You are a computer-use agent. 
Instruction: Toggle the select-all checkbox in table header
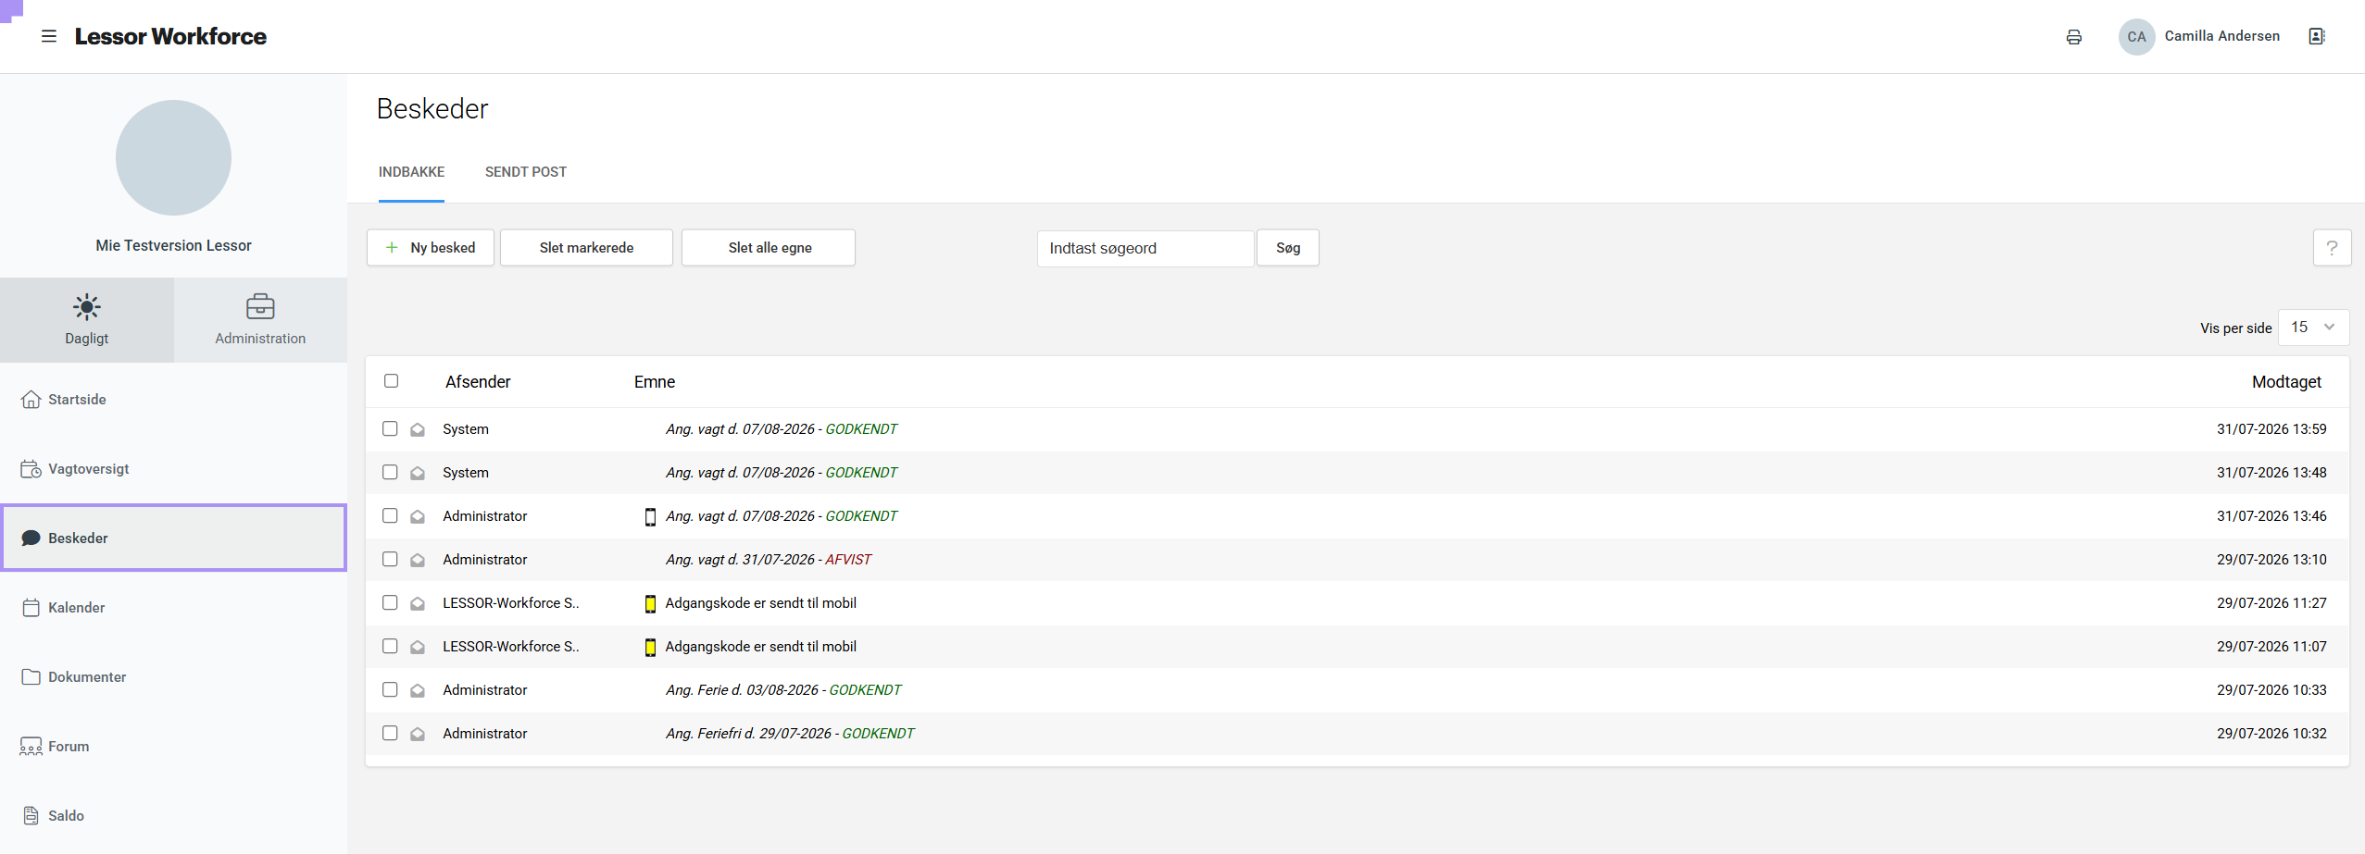pos(392,381)
